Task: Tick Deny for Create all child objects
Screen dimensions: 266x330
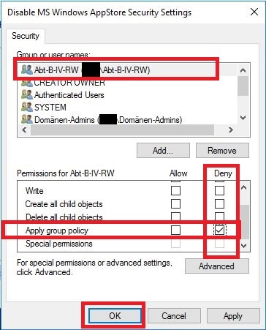Action: (219, 203)
